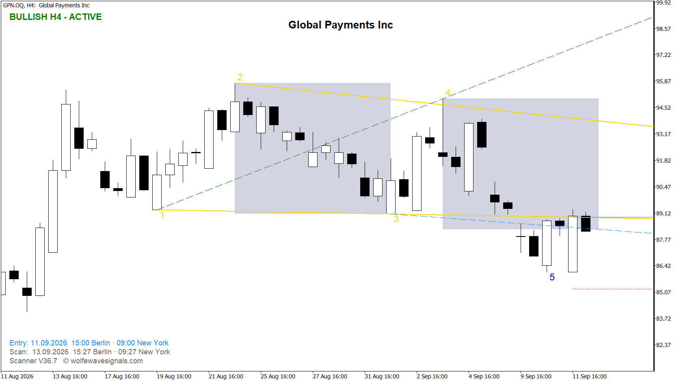
Task: Click the 'BULLISH H4 - ACTIVE' status label
Action: click(x=56, y=17)
